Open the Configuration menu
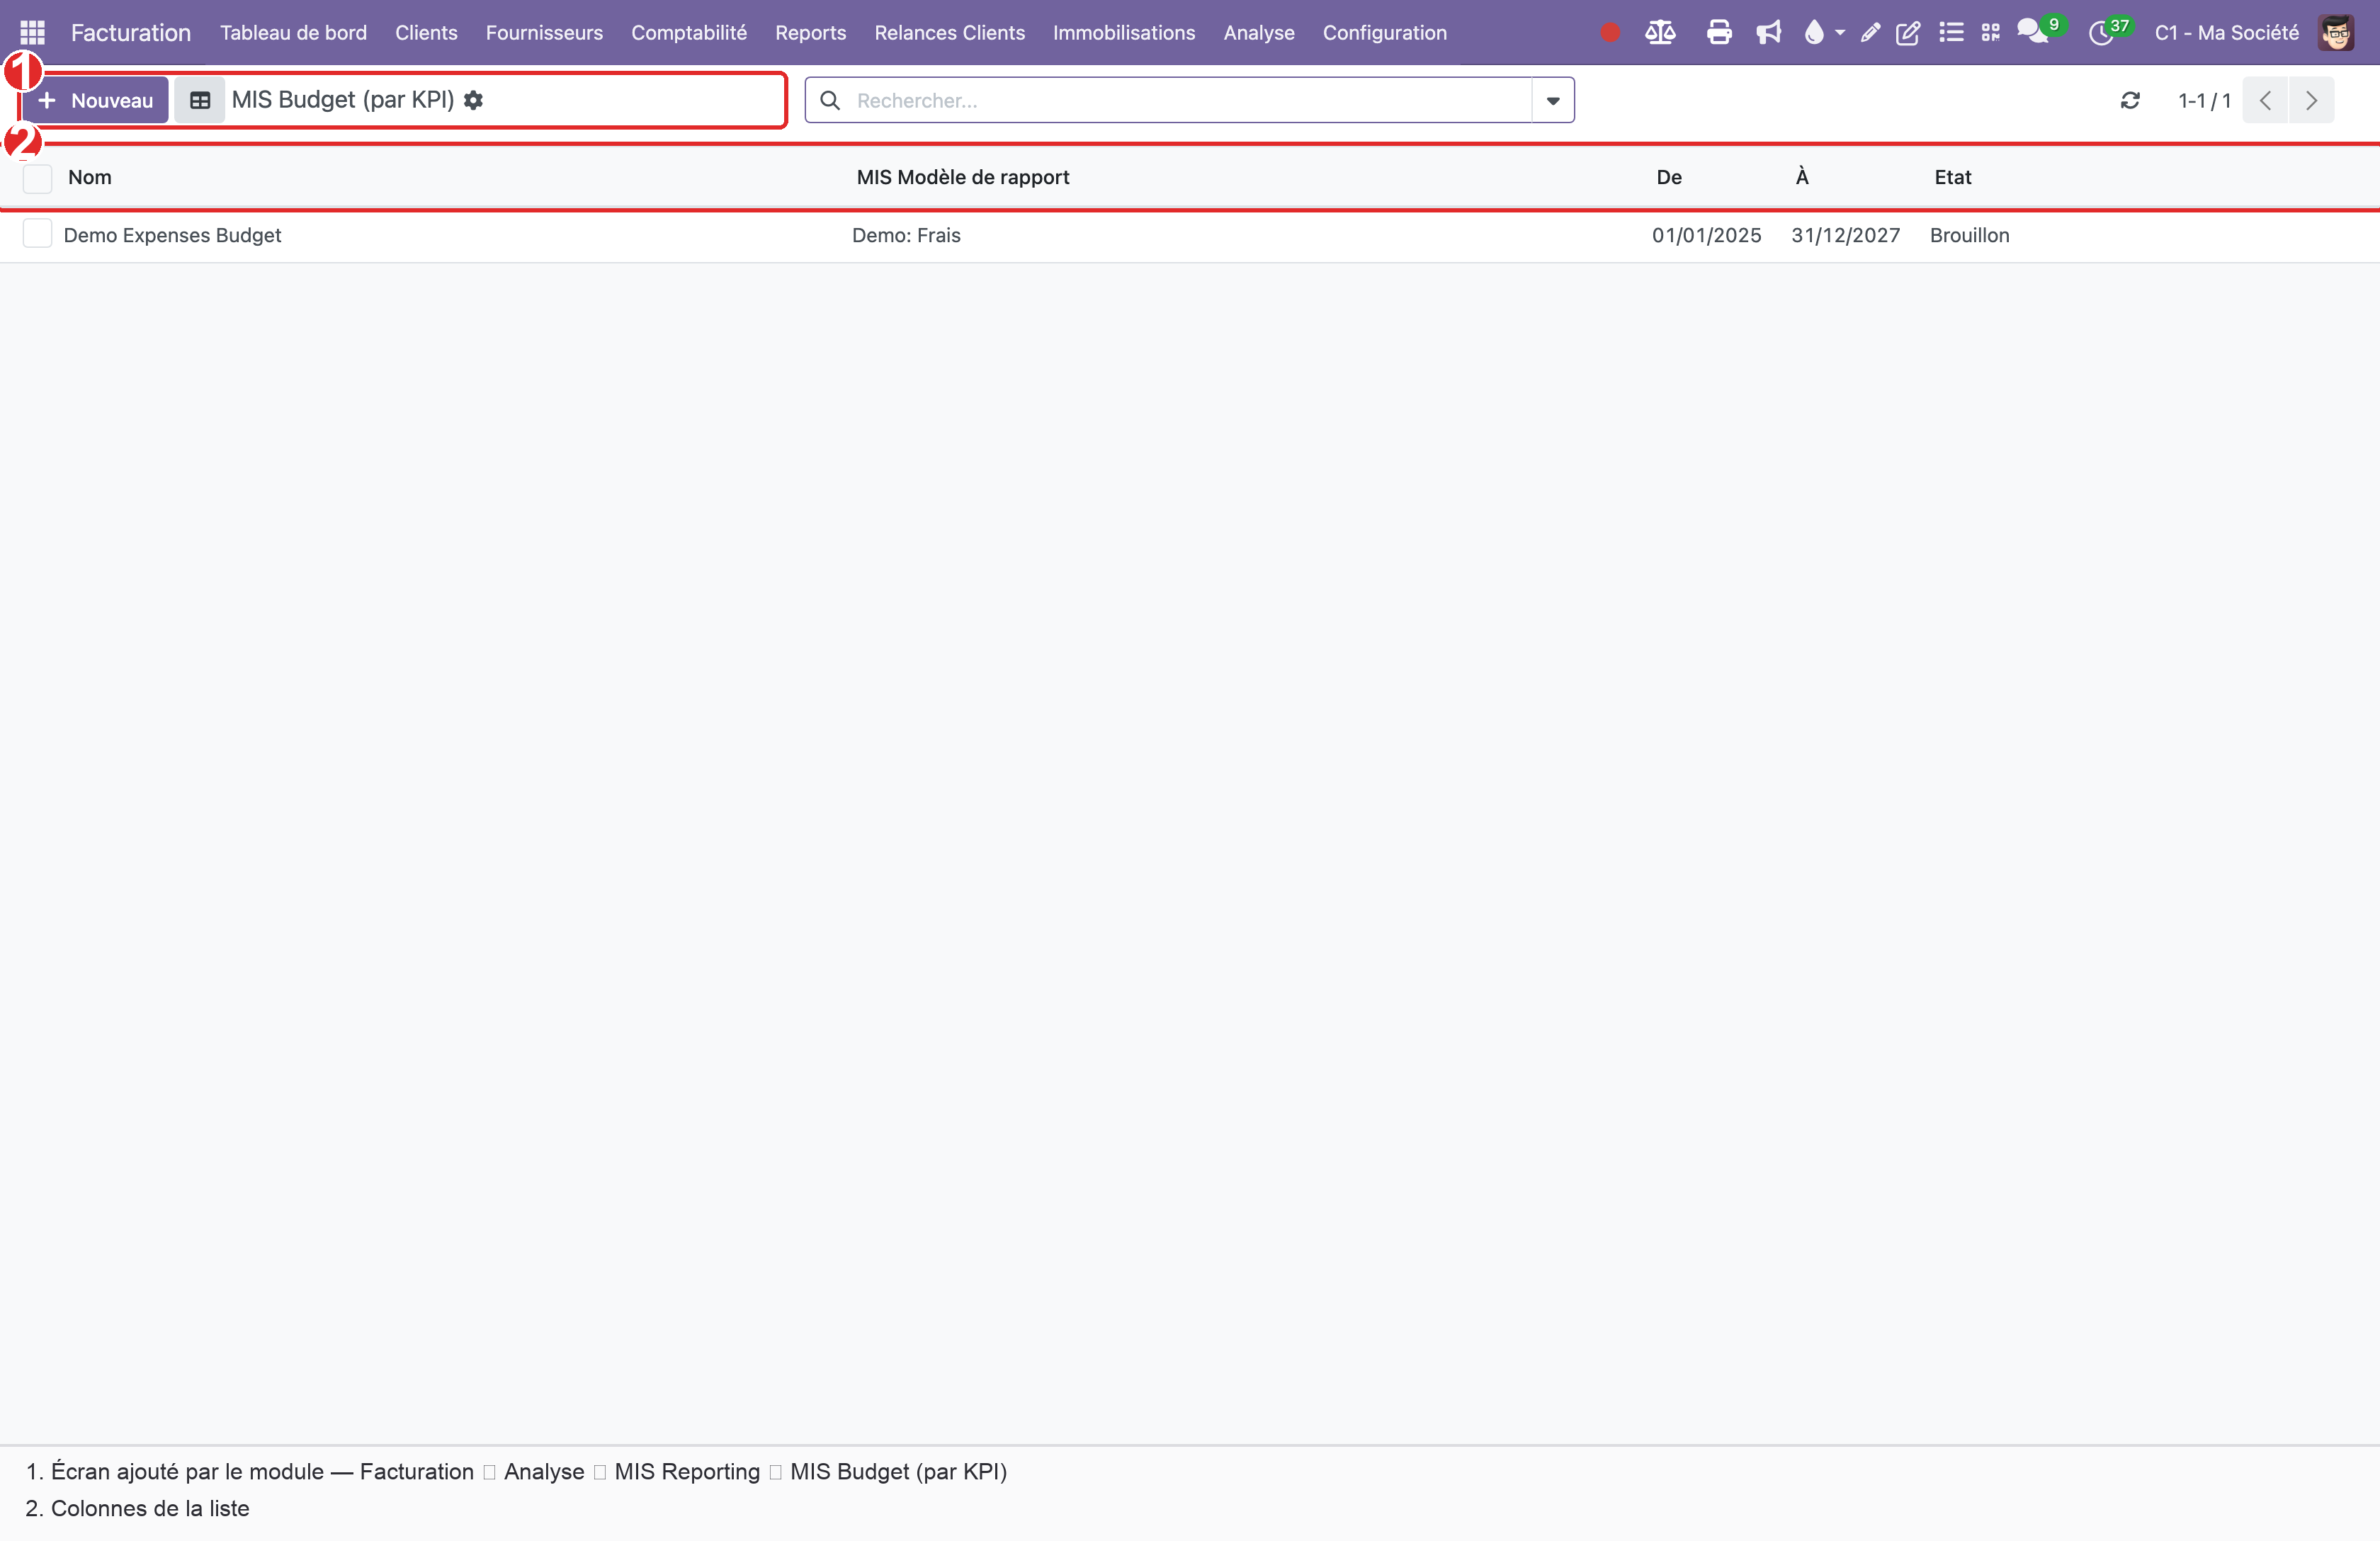The height and width of the screenshot is (1541, 2380). (1384, 33)
